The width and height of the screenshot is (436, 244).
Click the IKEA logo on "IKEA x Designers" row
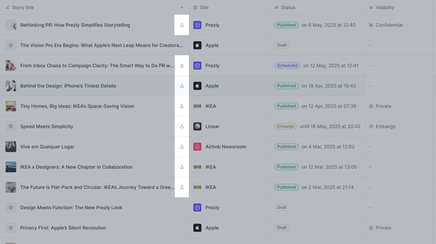coord(197,167)
